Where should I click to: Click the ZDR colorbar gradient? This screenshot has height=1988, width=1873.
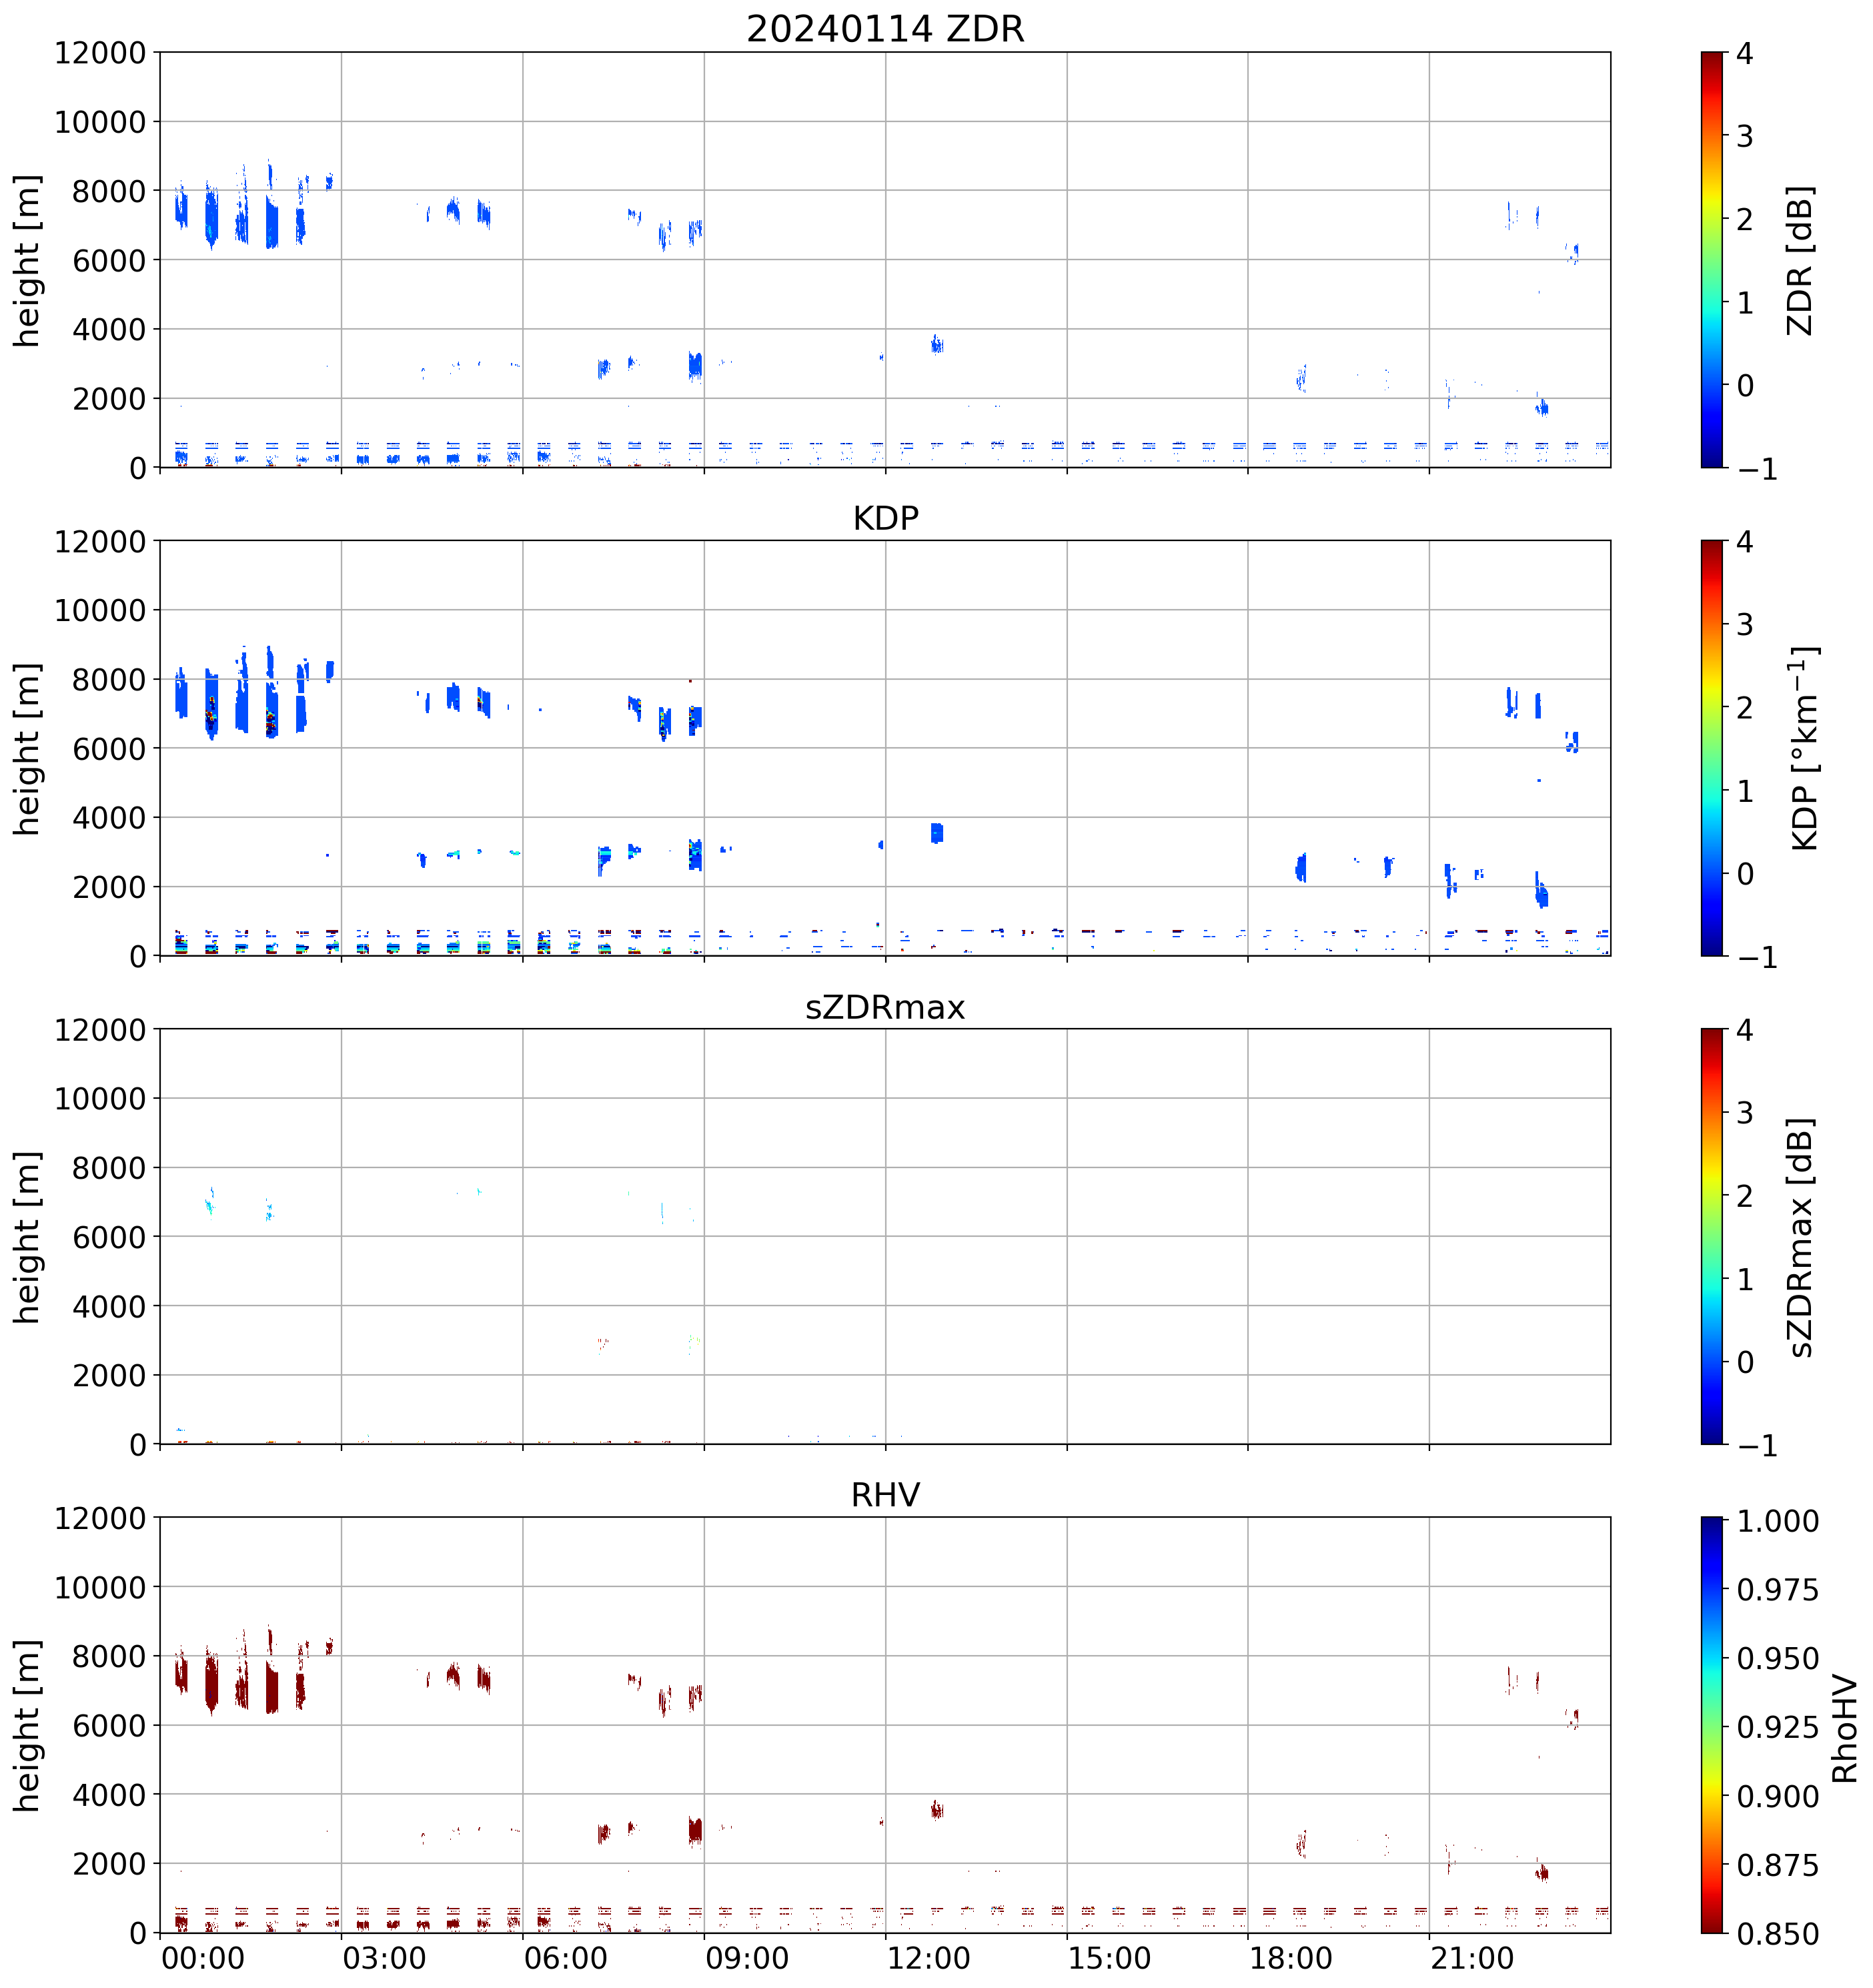click(x=1712, y=260)
